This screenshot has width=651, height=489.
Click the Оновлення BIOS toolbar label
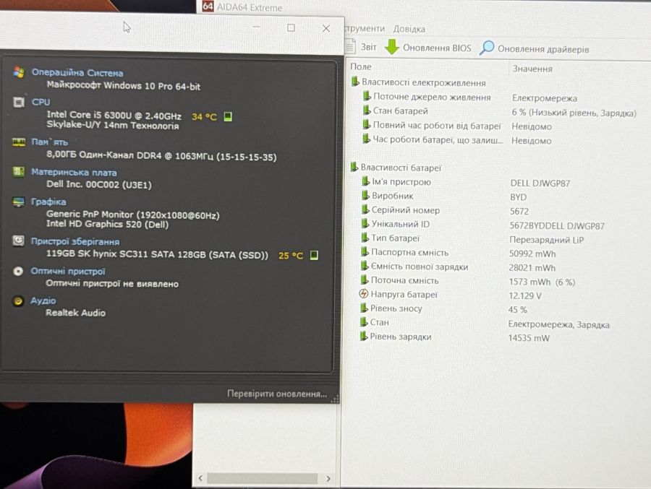tap(437, 48)
